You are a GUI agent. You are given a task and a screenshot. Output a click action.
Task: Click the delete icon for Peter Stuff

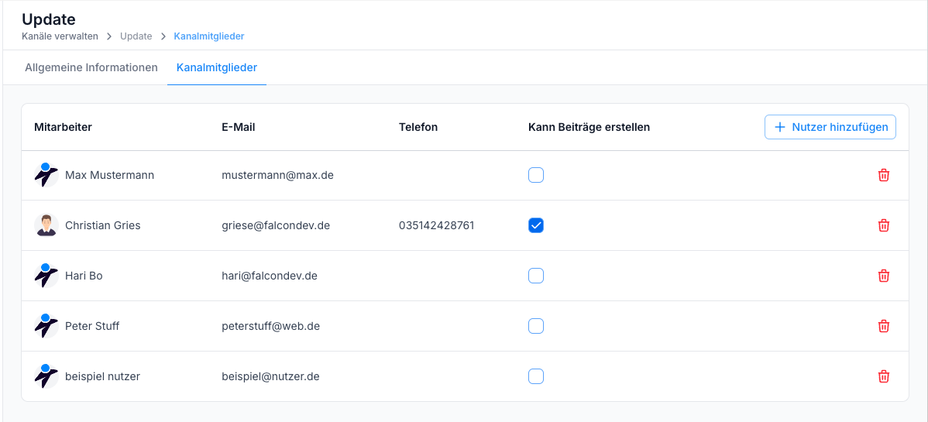(884, 326)
